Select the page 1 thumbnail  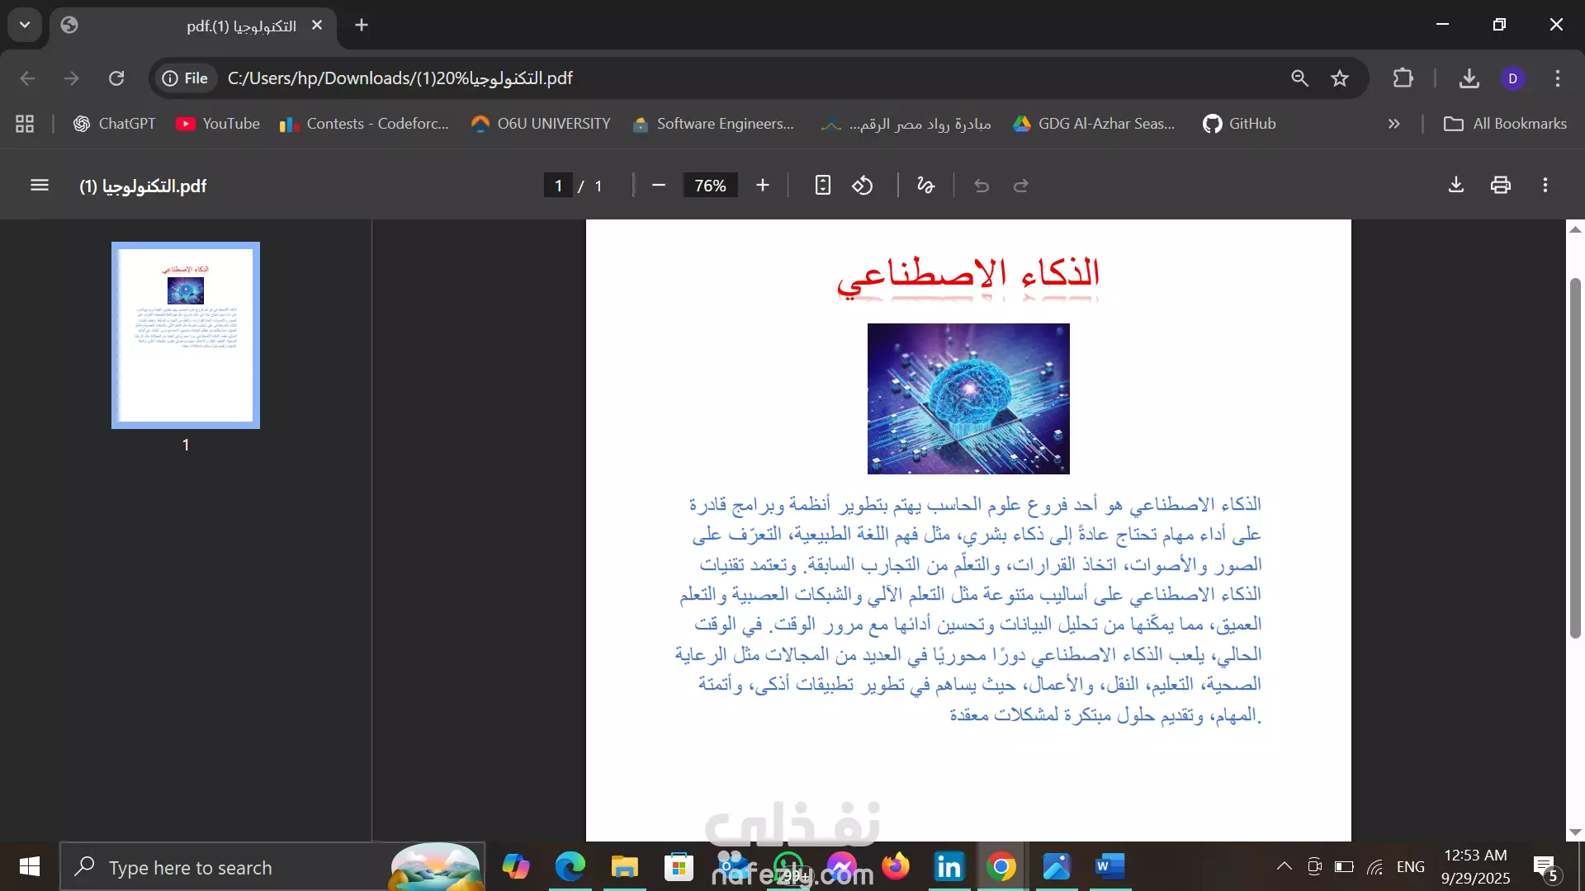(186, 335)
